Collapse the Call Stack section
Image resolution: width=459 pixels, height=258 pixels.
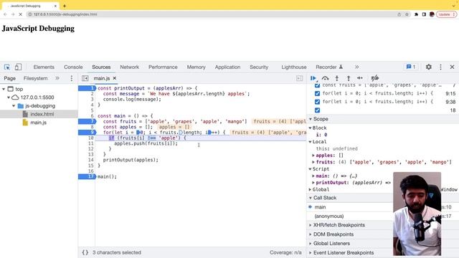pos(311,198)
